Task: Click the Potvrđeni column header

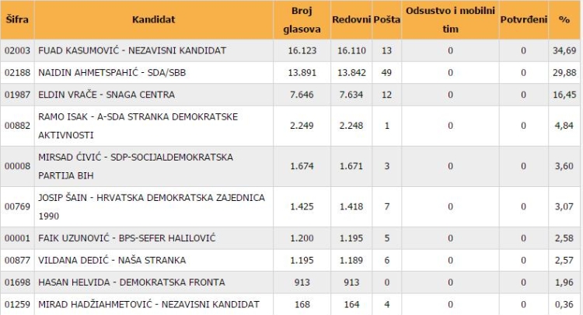Action: (x=523, y=17)
